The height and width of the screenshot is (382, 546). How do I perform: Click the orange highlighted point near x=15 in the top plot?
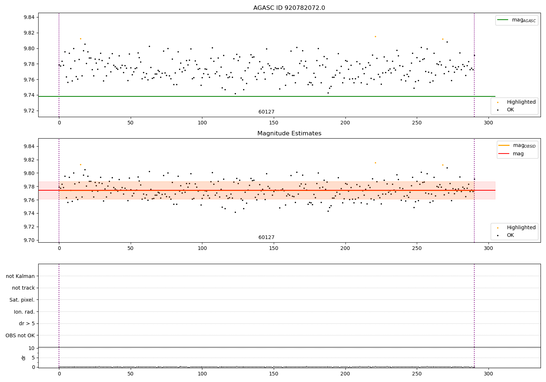tap(80, 39)
